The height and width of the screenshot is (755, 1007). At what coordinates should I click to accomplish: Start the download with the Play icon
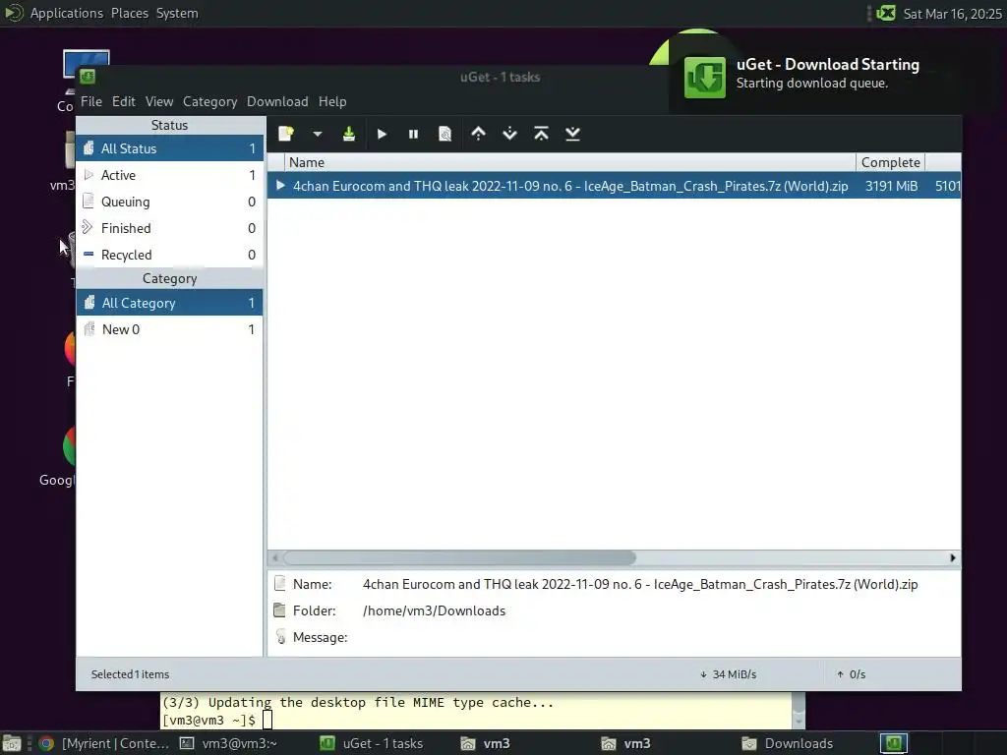point(382,134)
